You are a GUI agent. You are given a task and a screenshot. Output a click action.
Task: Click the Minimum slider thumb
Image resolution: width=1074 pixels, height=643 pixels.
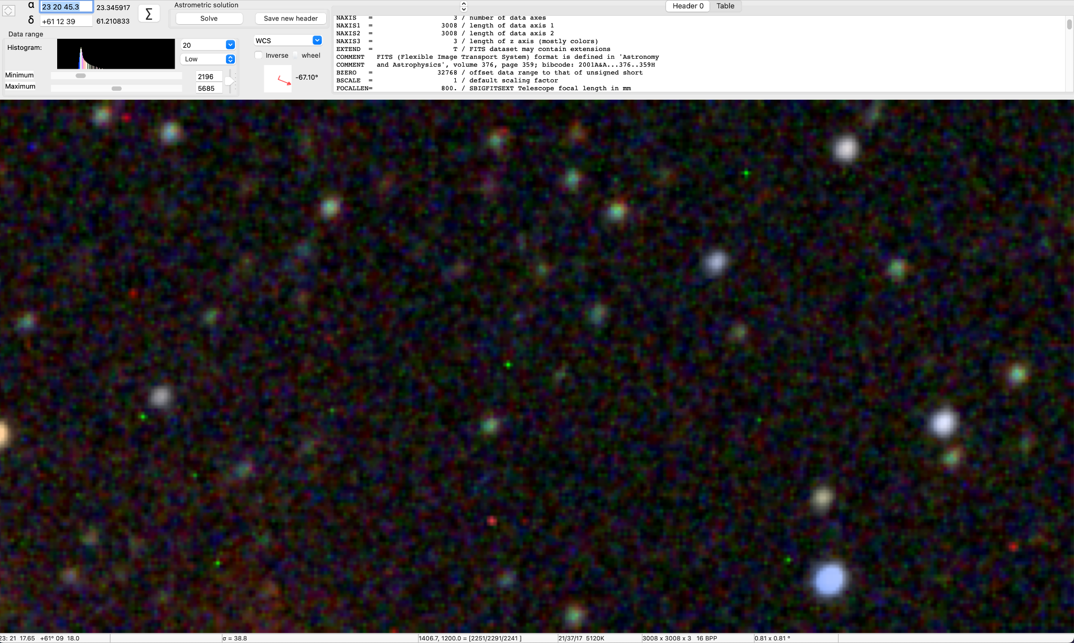tap(81, 76)
